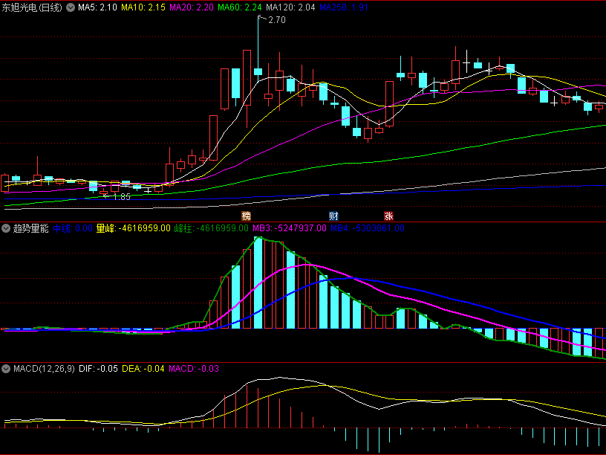Click the orange 榜 marker icon

247,216
